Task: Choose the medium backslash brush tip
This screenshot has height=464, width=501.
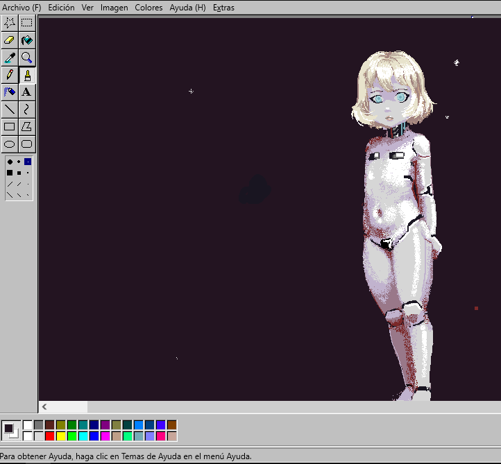Action: click(19, 195)
